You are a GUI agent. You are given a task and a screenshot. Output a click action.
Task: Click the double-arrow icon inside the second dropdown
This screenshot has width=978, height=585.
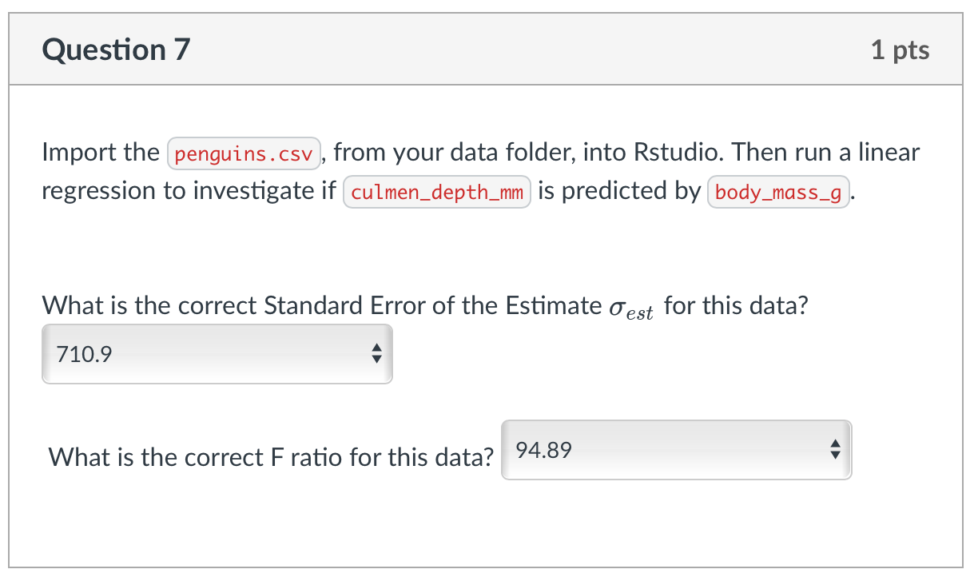(x=836, y=450)
